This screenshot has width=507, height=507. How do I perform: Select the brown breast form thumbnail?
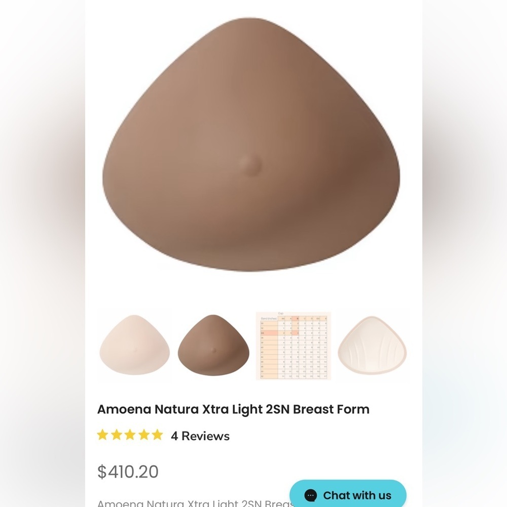coord(213,345)
